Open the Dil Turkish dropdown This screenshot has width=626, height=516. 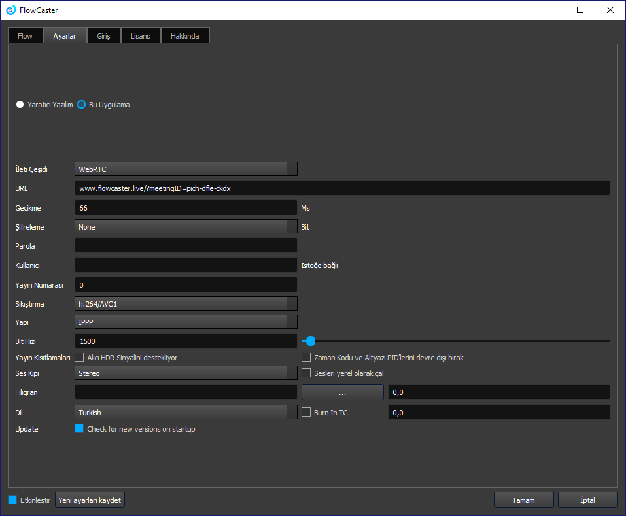pyautogui.click(x=186, y=412)
